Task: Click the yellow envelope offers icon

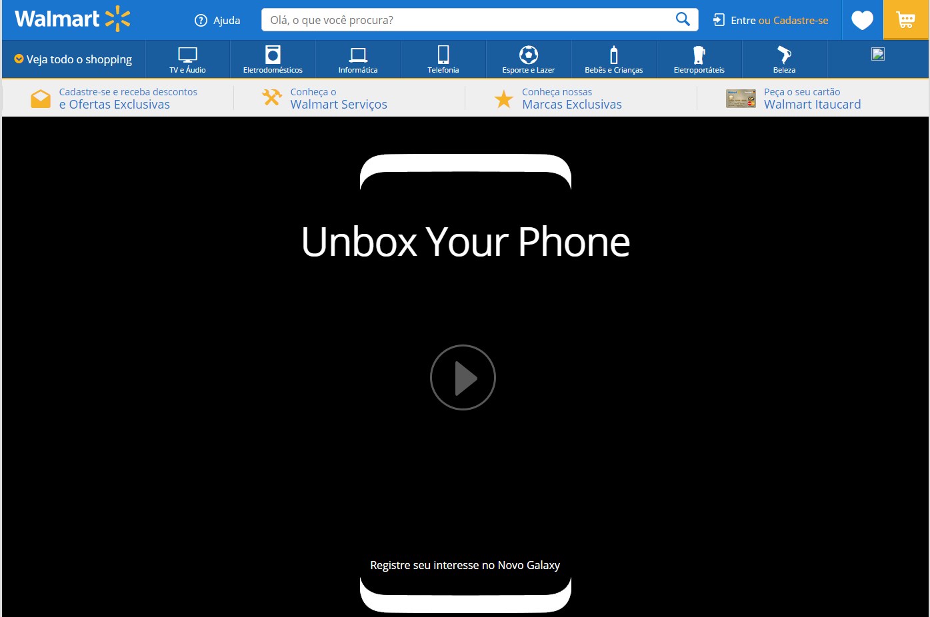Action: coord(41,99)
